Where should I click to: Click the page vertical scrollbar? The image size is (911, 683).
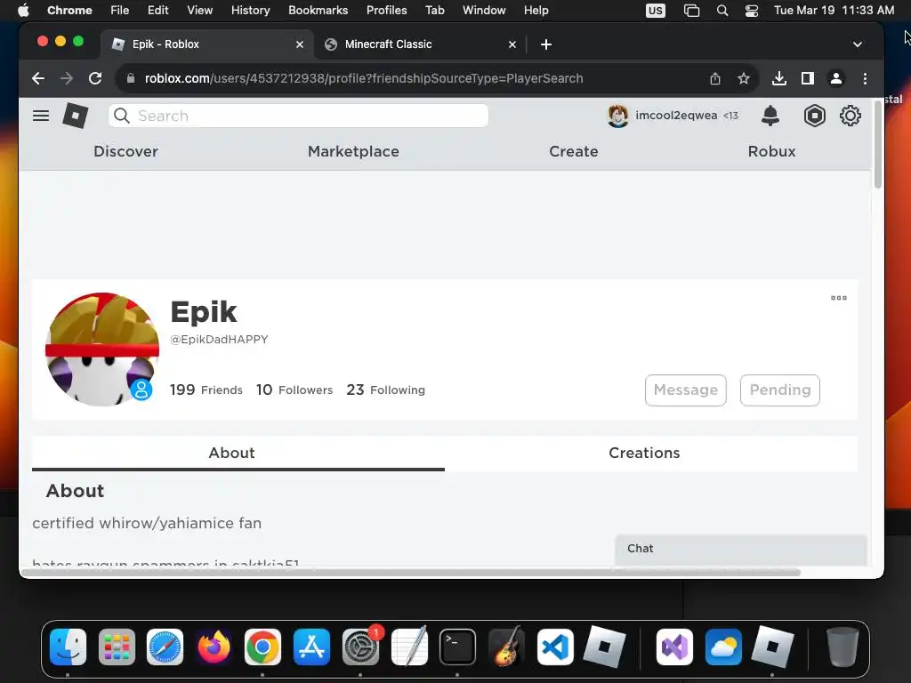pyautogui.click(x=877, y=145)
